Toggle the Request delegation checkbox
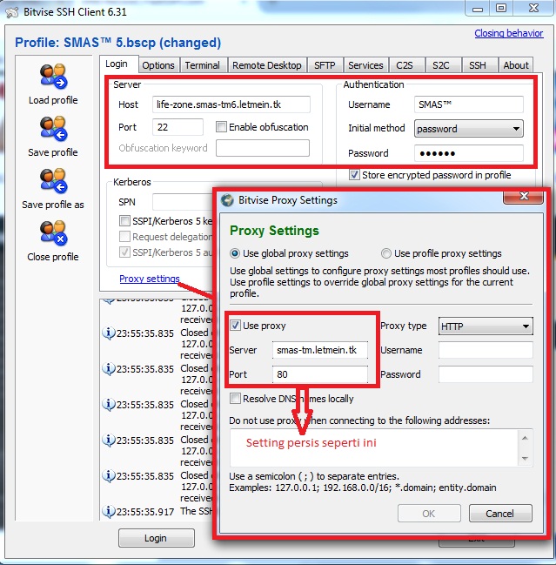Image resolution: width=556 pixels, height=565 pixels. tap(124, 237)
